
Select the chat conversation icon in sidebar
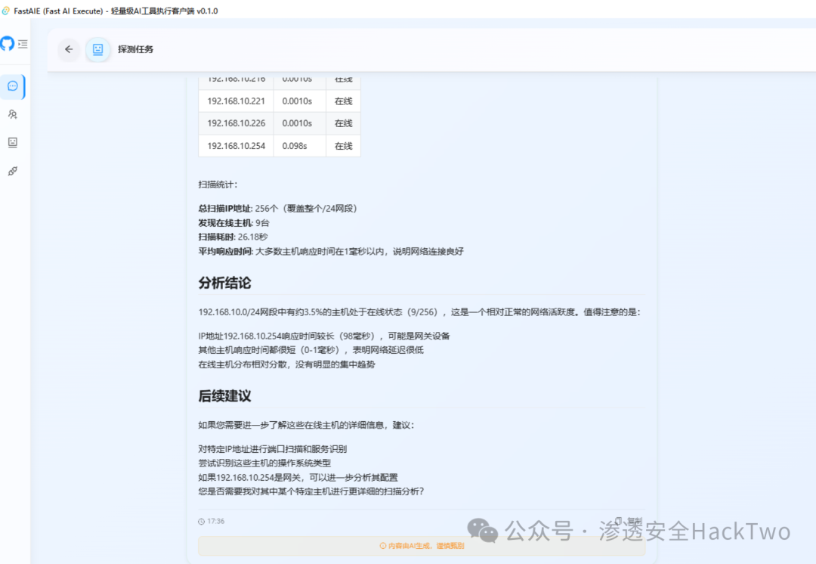12,85
